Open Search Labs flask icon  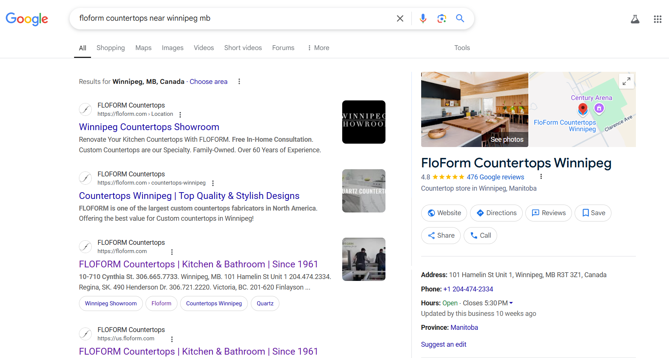tap(635, 19)
